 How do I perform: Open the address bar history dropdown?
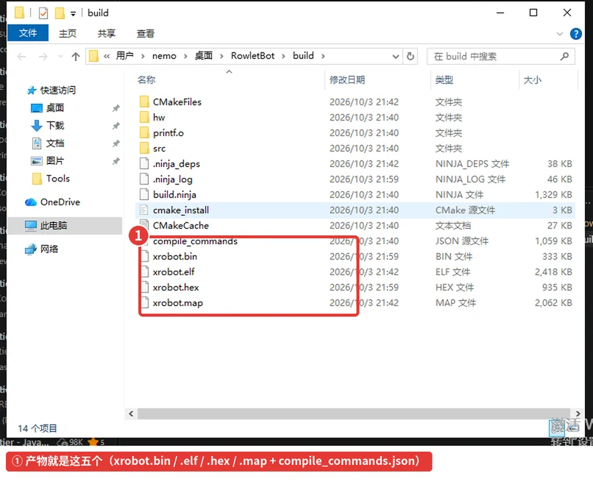(x=396, y=57)
